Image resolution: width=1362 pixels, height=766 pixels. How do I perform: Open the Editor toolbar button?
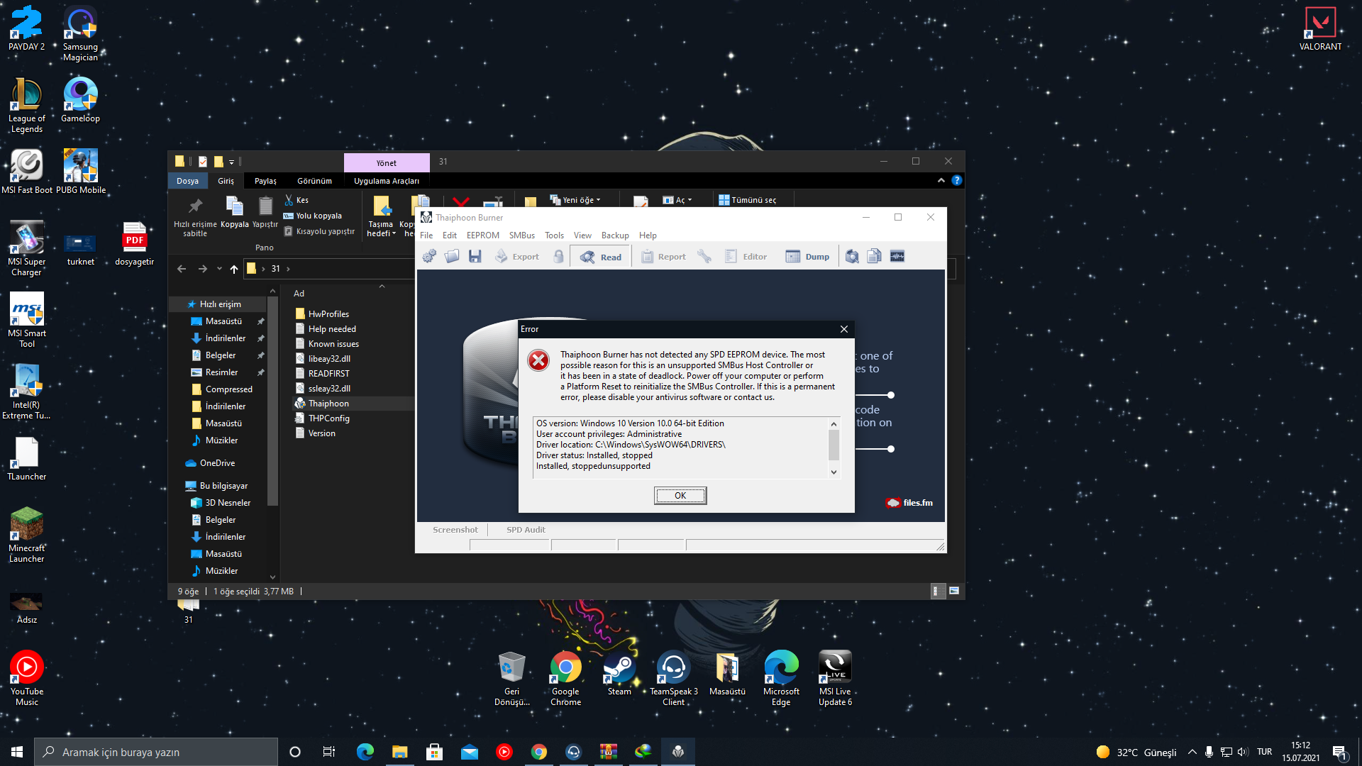pyautogui.click(x=746, y=257)
